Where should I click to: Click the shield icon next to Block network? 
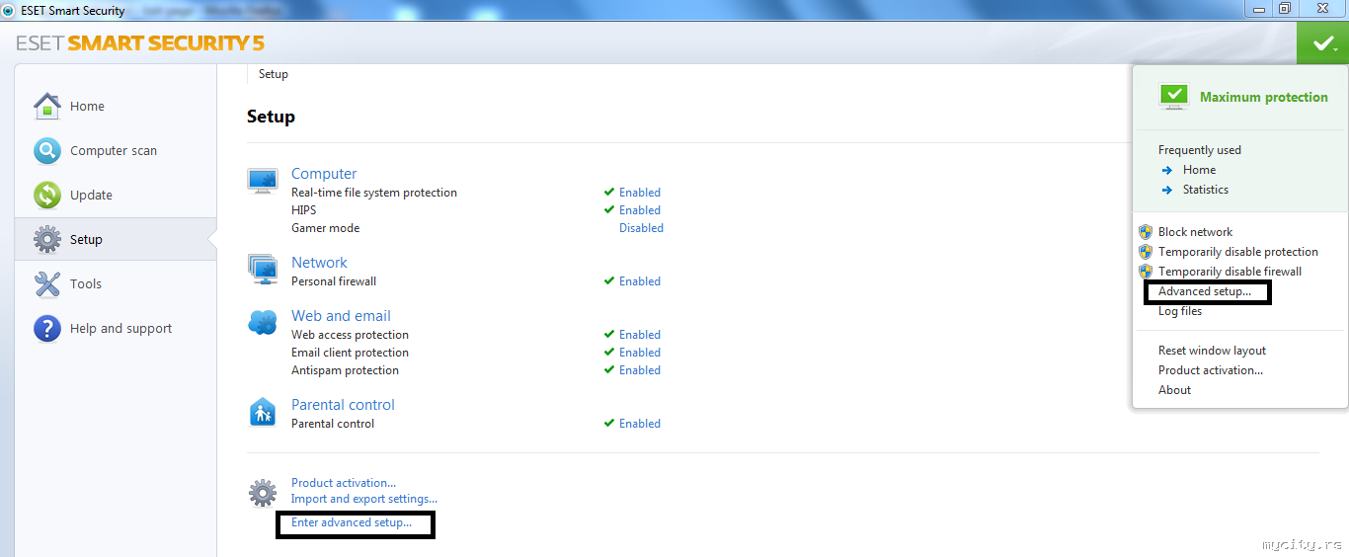click(1146, 232)
